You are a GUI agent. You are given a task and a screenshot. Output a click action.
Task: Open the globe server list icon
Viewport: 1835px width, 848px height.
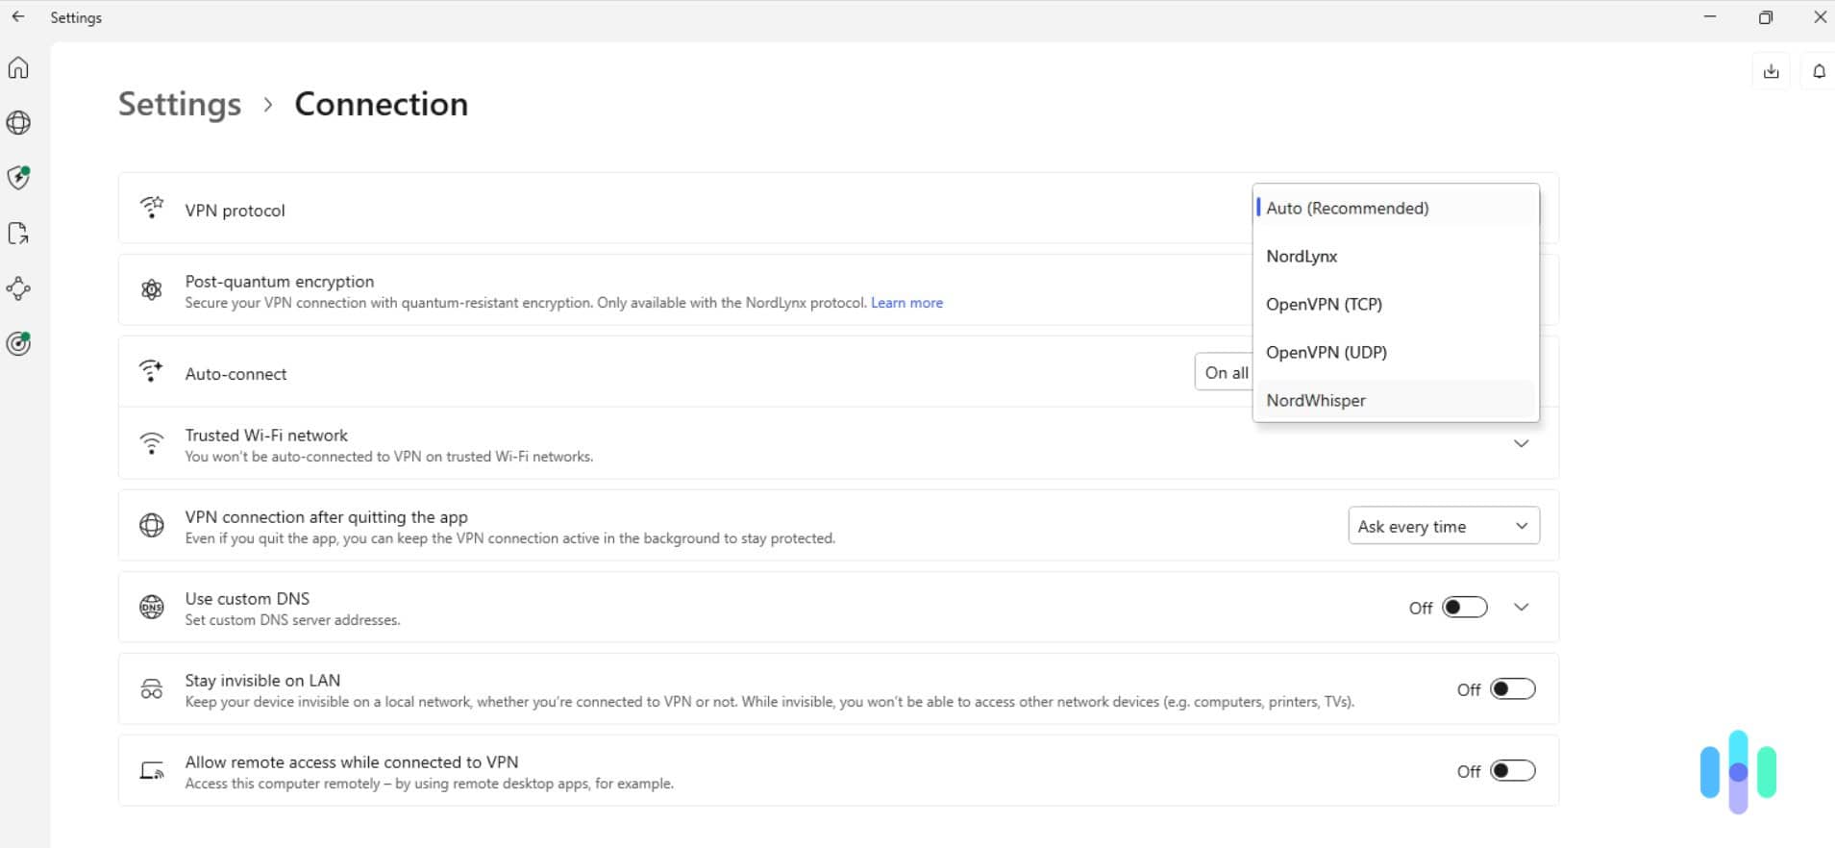(18, 123)
